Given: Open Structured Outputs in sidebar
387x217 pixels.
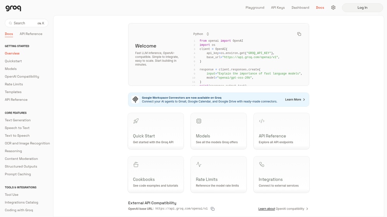Looking at the screenshot, I should click(21, 166).
